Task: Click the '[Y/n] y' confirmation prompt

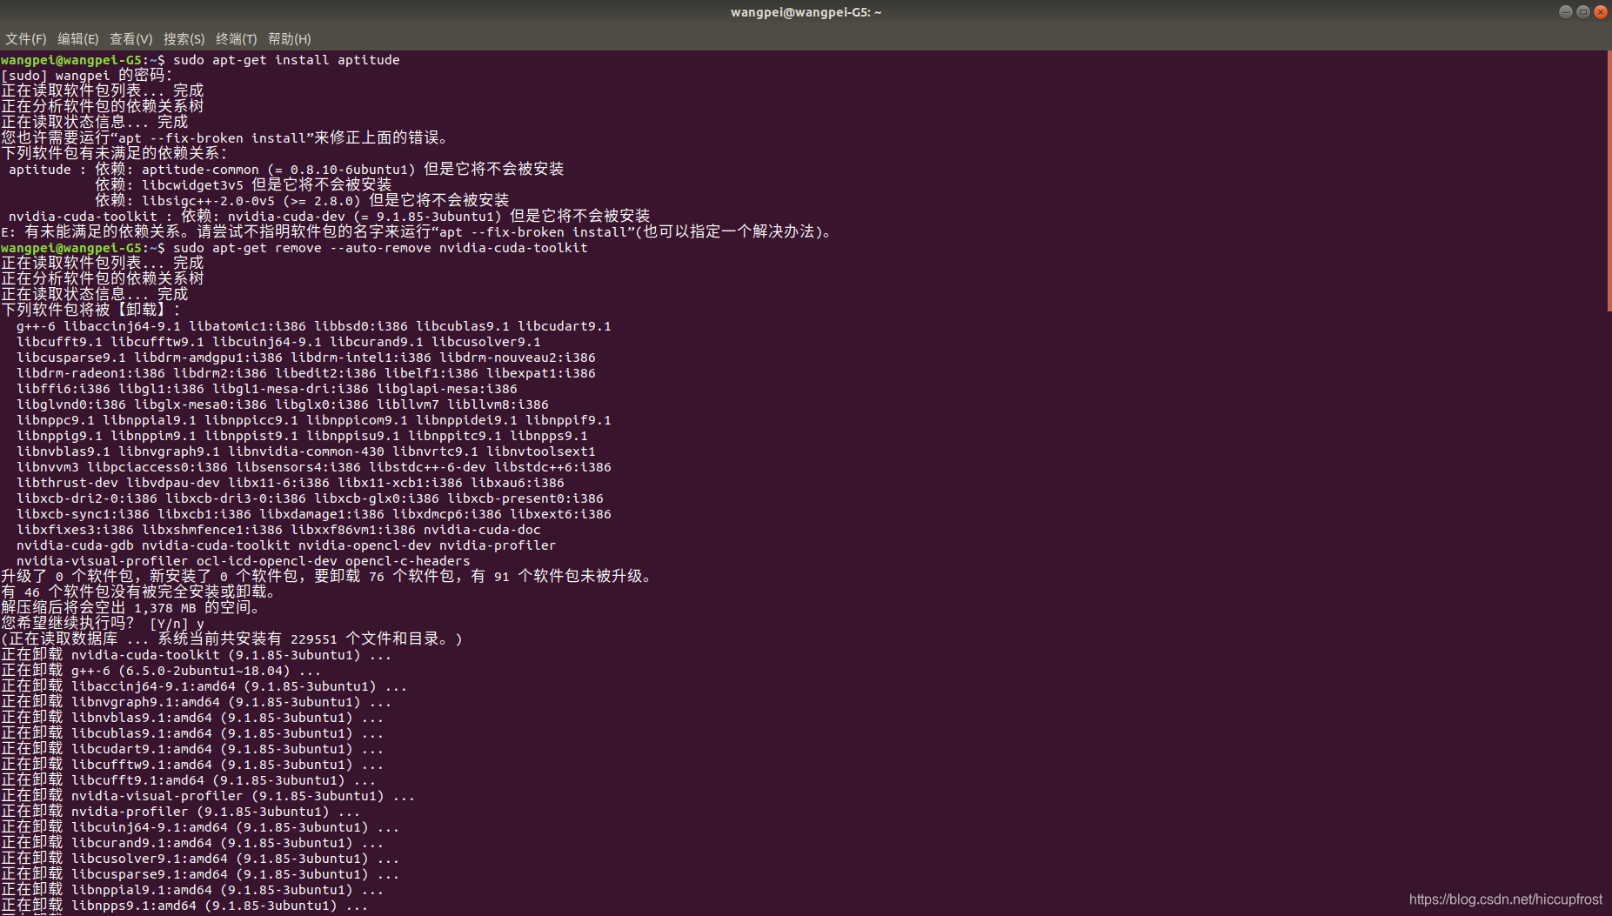Action: (x=103, y=624)
